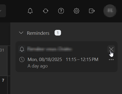The width and height of the screenshot is (122, 94).
Task: Open help via question mark icon
Action: [61, 11]
